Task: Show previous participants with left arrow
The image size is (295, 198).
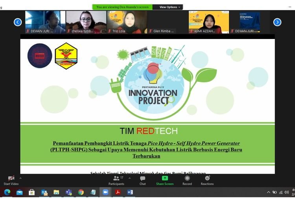Action: [18, 22]
